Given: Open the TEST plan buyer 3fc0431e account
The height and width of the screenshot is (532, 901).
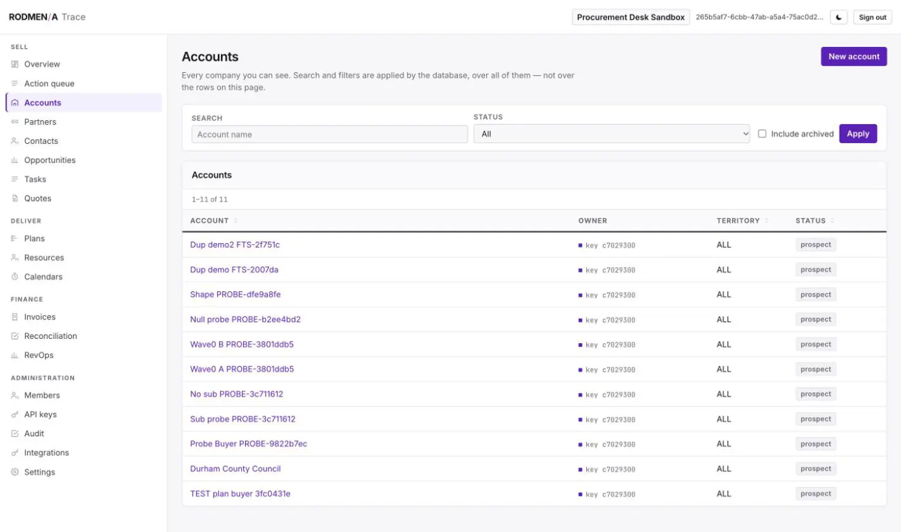Looking at the screenshot, I should point(240,494).
